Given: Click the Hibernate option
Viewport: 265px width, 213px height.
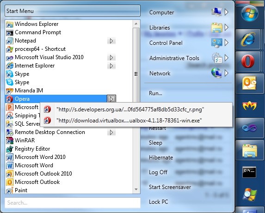Looking at the screenshot, I should pyautogui.click(x=161, y=158).
